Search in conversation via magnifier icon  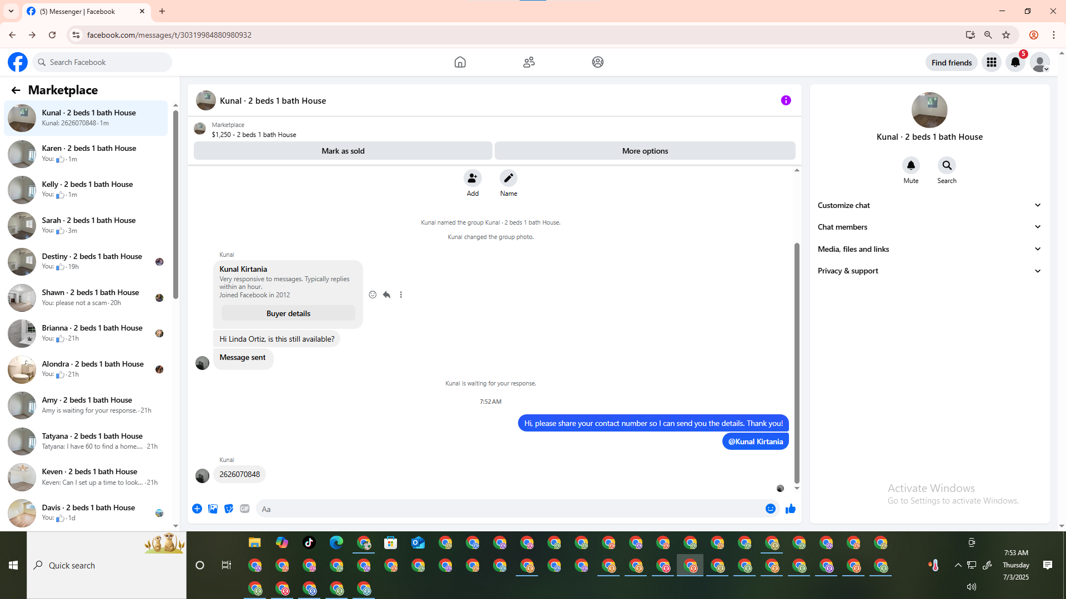coord(947,165)
